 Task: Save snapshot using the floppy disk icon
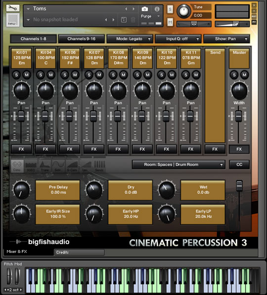coord(124,20)
